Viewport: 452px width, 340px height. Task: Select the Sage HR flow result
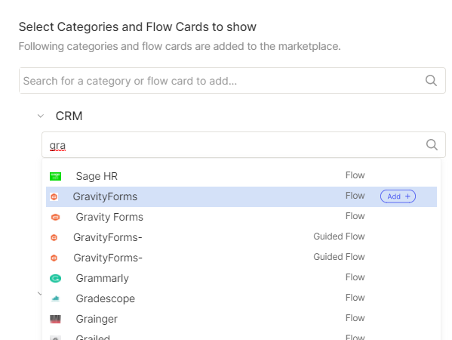[241, 176]
